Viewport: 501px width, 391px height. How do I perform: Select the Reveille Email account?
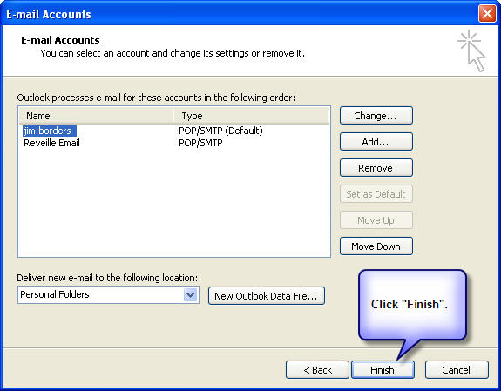(51, 143)
